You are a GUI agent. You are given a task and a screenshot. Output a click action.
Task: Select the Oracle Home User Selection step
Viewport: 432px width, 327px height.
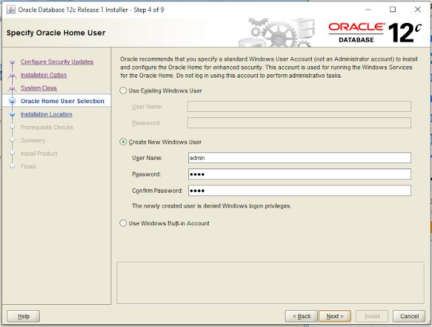[x=63, y=101]
